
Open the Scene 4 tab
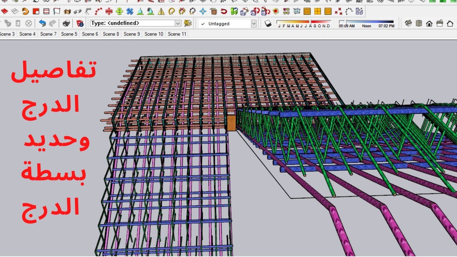tap(27, 34)
